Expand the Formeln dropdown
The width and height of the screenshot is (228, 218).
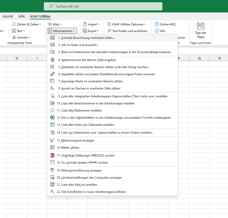click(x=21, y=37)
